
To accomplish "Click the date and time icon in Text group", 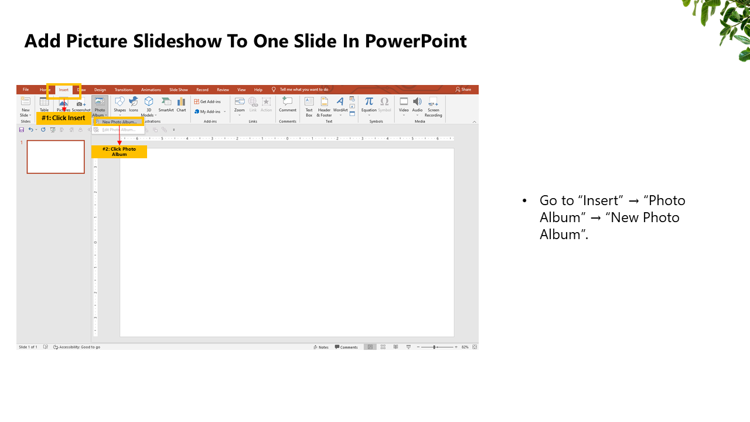I will pos(352,98).
